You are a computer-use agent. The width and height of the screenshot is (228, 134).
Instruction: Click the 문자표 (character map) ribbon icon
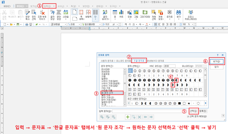click(x=169, y=14)
